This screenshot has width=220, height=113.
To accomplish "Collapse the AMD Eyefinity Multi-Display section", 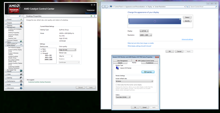I will (6, 45).
